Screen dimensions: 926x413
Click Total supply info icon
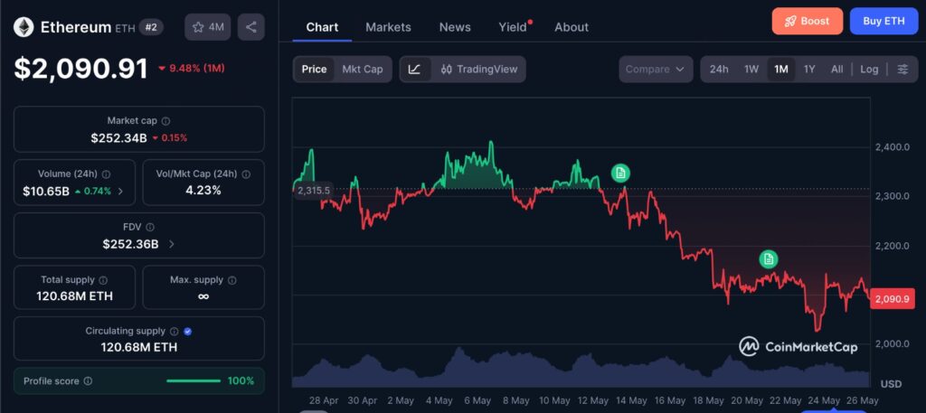pyautogui.click(x=103, y=280)
